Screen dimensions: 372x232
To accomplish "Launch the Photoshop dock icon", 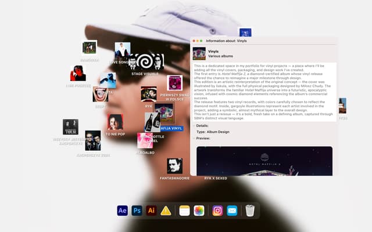I will coord(137,211).
